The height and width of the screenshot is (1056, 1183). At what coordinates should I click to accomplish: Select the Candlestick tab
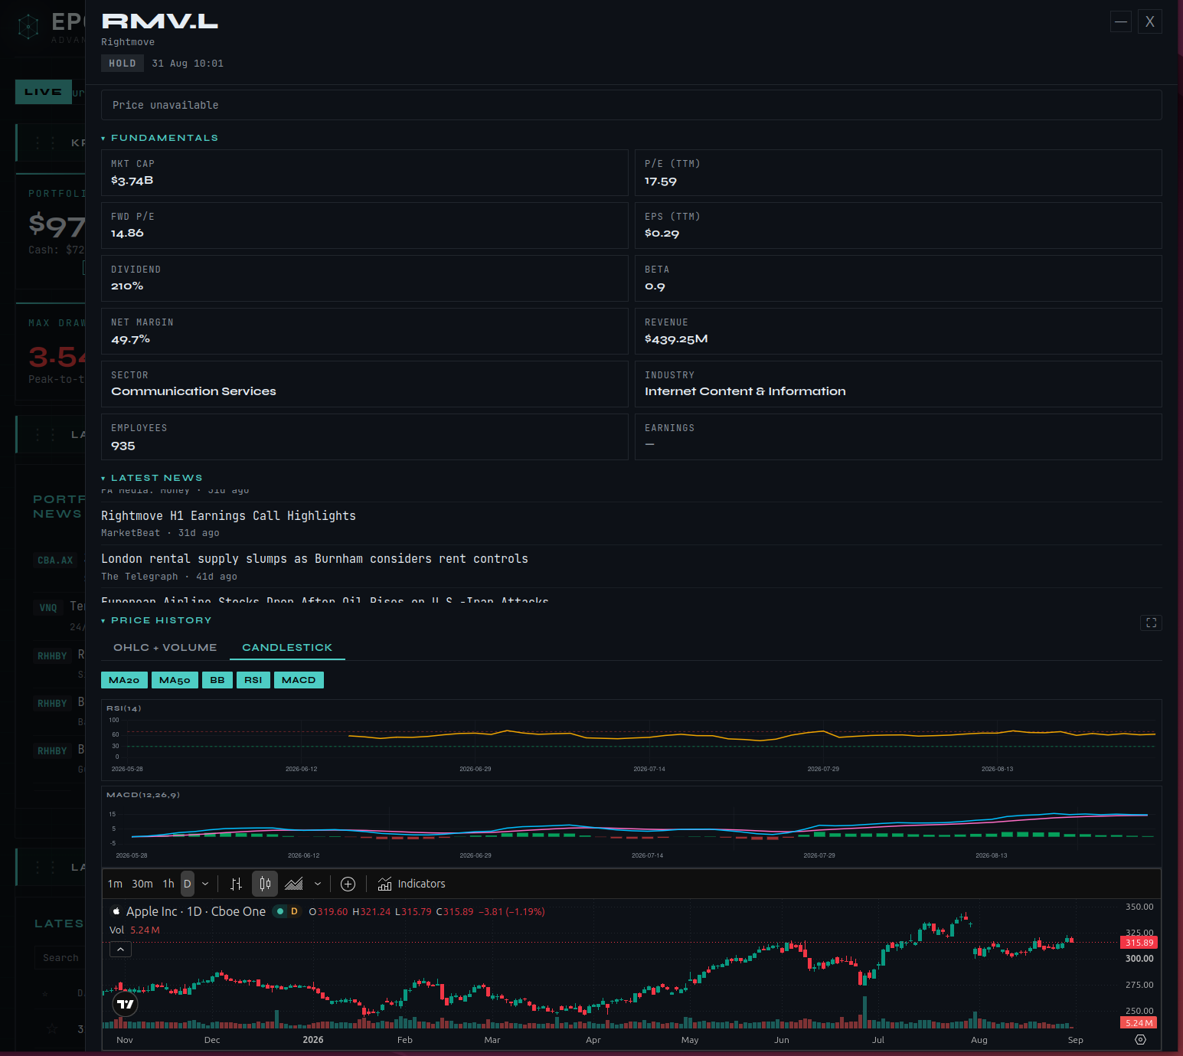click(287, 647)
